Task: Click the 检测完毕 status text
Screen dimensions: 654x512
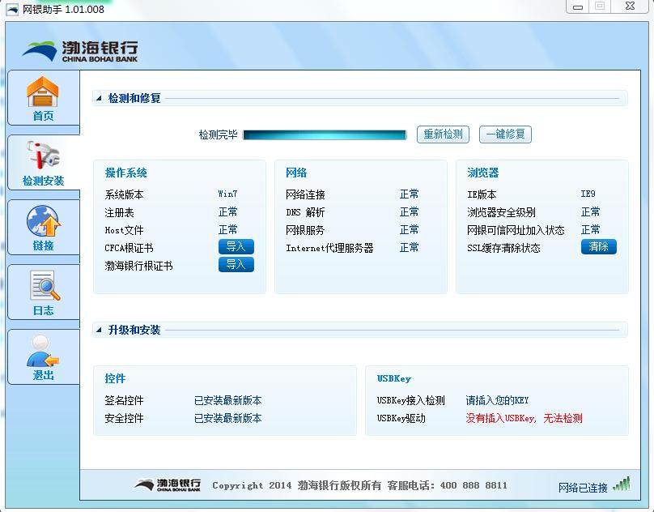Action: pyautogui.click(x=218, y=134)
